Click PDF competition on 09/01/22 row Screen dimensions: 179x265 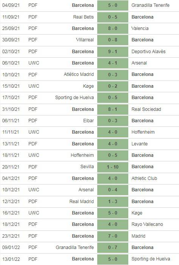tap(33, 248)
